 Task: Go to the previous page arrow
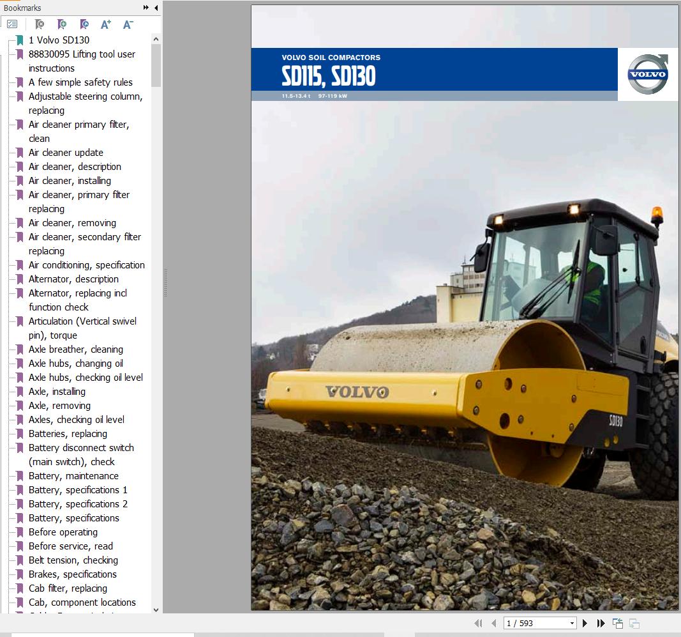click(494, 623)
